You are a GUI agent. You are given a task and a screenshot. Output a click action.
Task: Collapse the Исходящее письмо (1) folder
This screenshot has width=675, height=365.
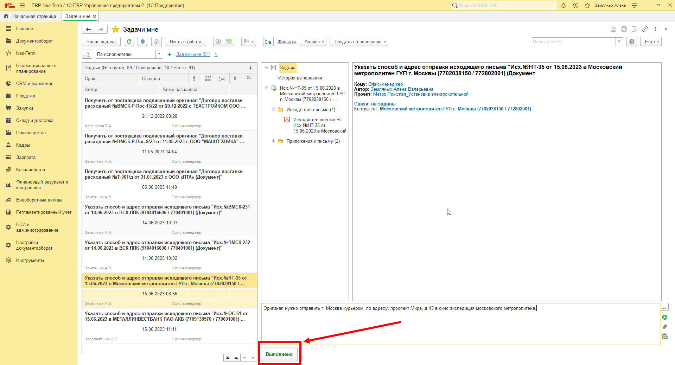click(273, 109)
